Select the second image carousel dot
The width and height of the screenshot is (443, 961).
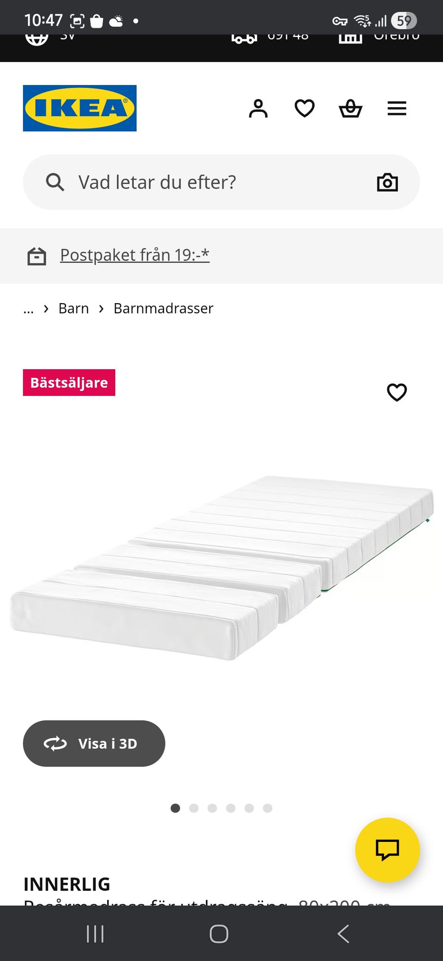(x=194, y=808)
